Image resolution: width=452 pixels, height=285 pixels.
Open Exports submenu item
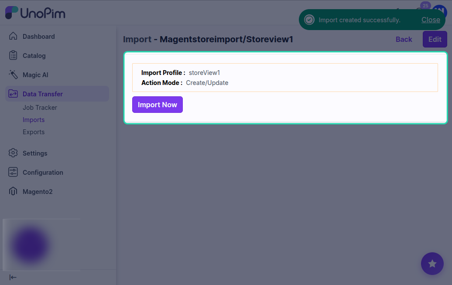click(34, 132)
